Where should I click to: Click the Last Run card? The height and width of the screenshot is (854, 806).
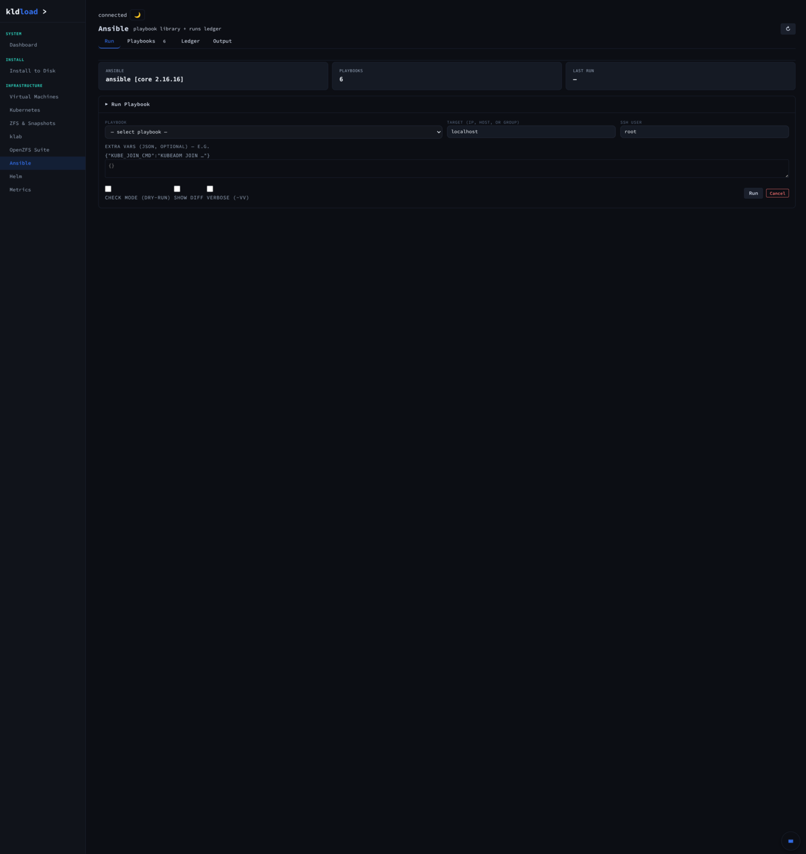coord(680,76)
